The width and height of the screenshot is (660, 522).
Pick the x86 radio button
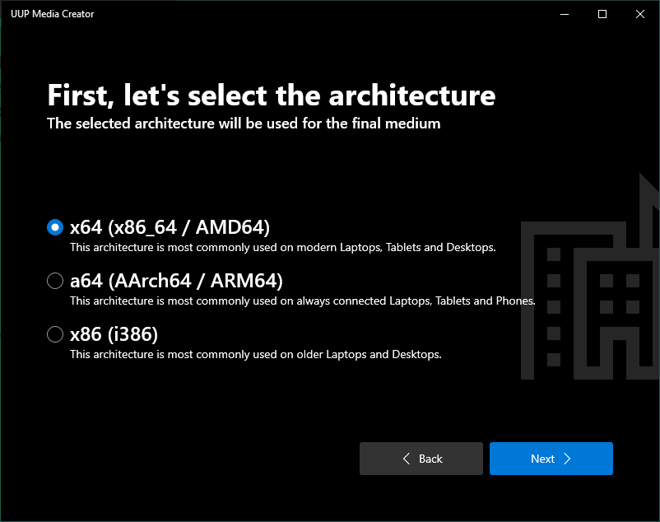(x=55, y=334)
